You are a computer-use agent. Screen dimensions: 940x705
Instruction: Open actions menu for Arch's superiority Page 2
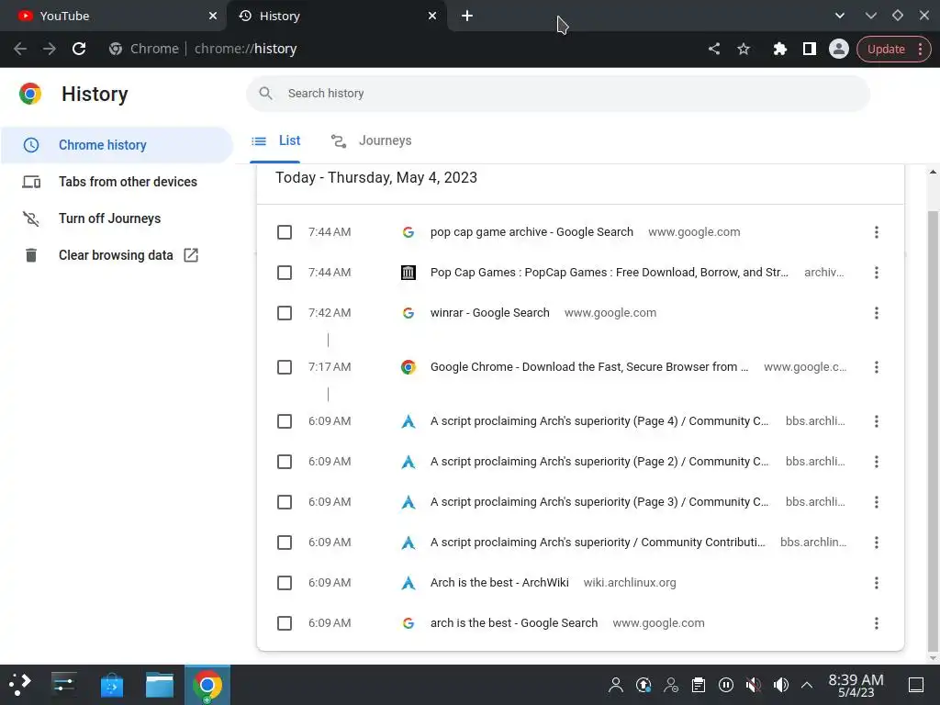pos(876,462)
